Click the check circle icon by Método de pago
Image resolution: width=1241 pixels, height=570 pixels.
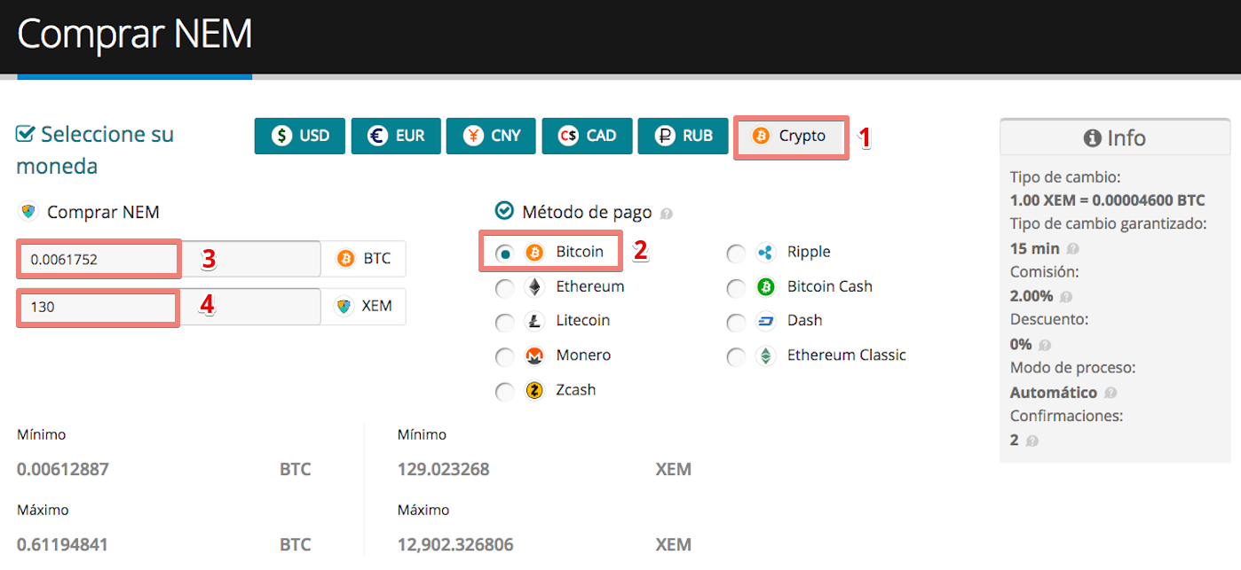pyautogui.click(x=504, y=211)
